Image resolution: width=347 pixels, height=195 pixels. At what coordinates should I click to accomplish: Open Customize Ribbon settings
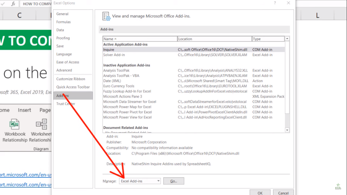click(x=73, y=79)
